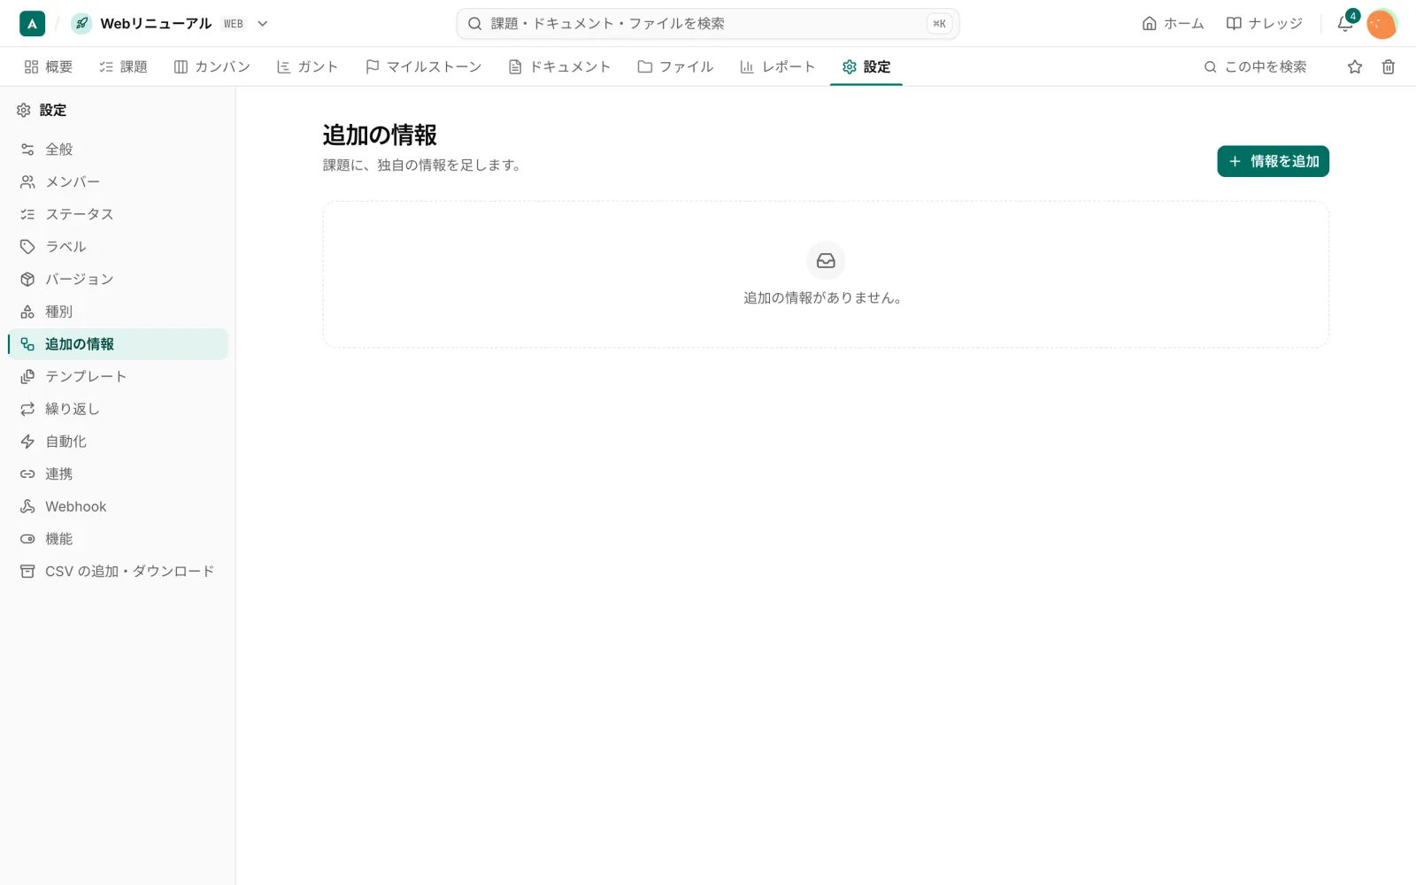
Task: Click the green workspace logo icon
Action: coord(32,24)
